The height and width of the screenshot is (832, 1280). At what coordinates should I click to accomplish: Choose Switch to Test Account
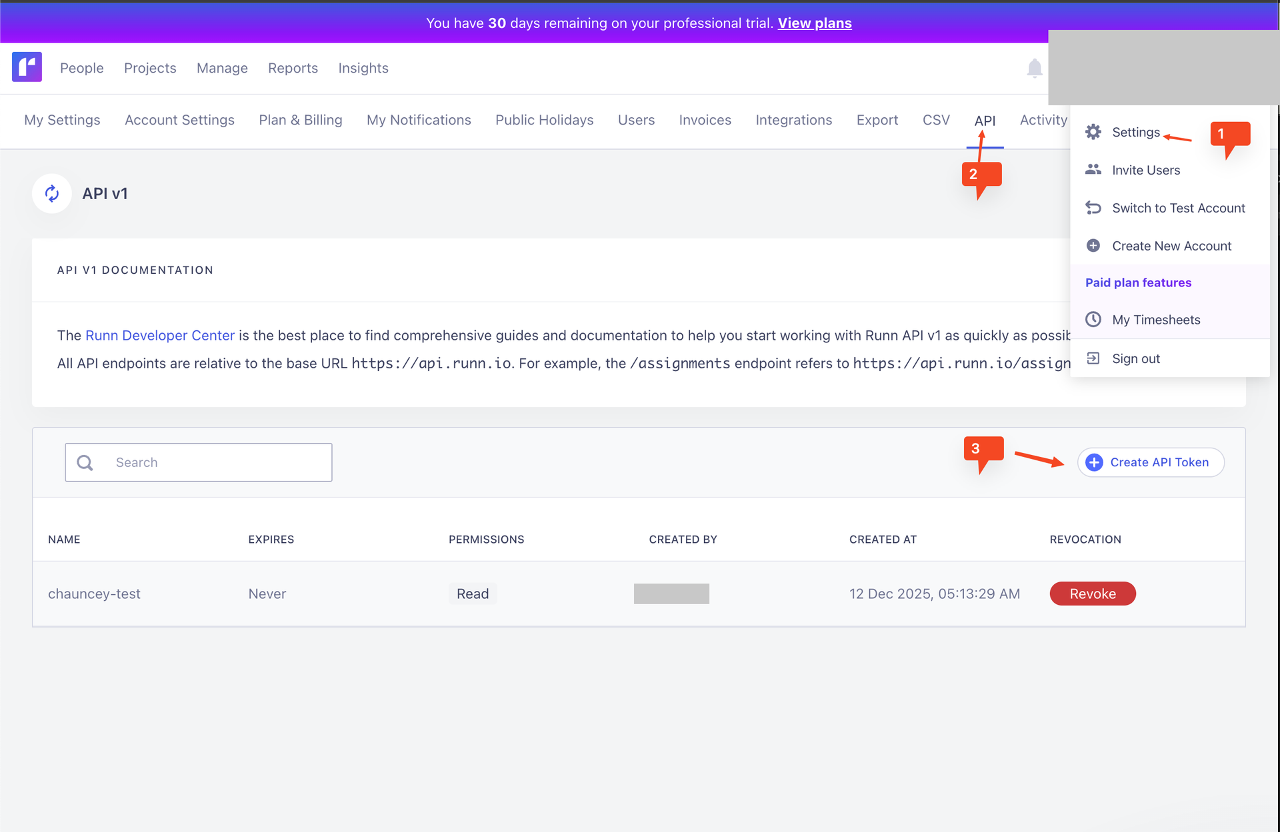(x=1179, y=208)
